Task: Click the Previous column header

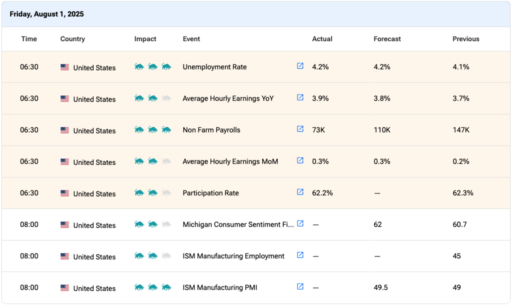Action: [x=465, y=39]
